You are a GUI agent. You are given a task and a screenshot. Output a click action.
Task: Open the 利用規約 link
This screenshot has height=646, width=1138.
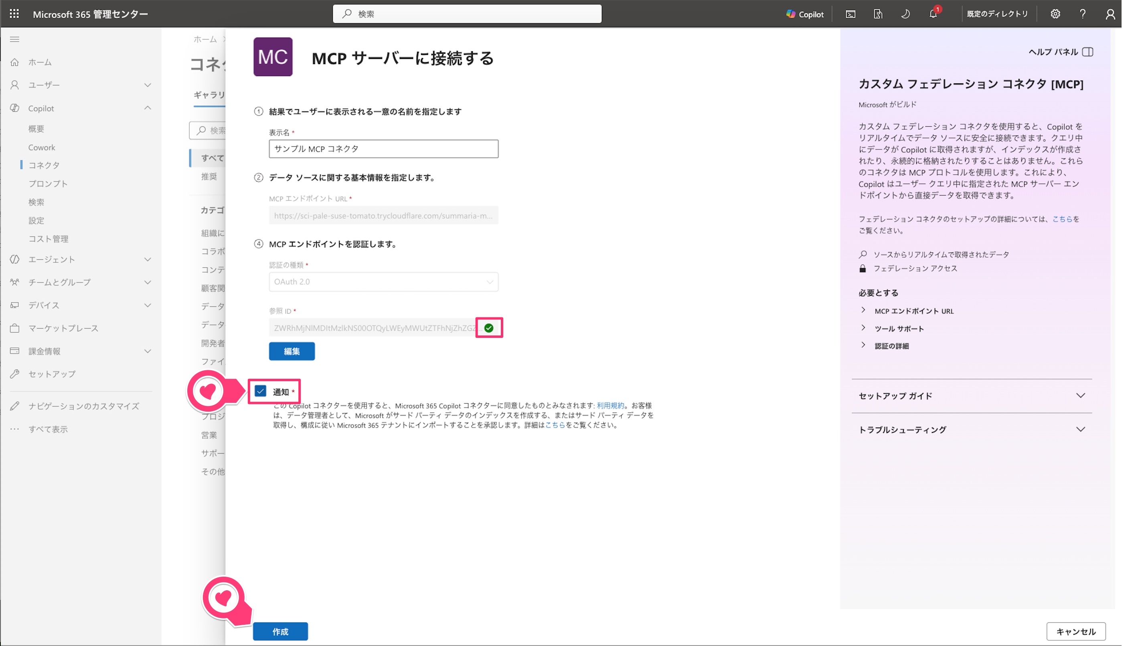[x=610, y=406]
